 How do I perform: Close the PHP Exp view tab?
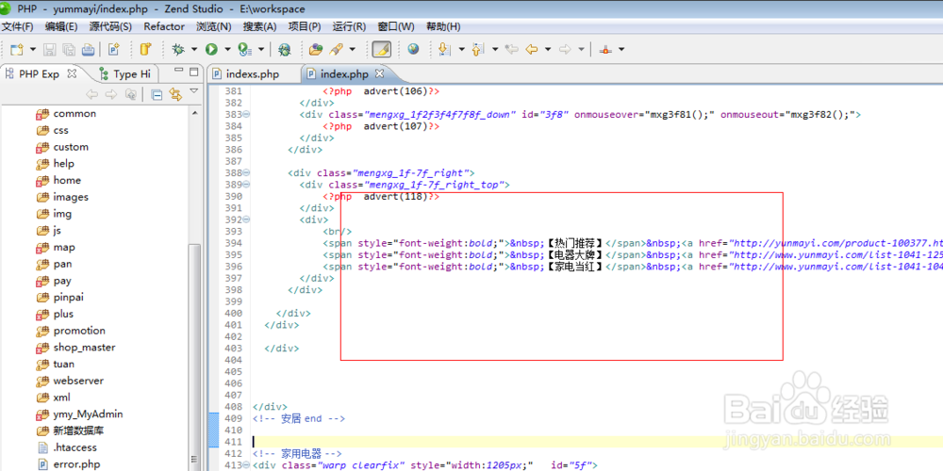coord(72,73)
